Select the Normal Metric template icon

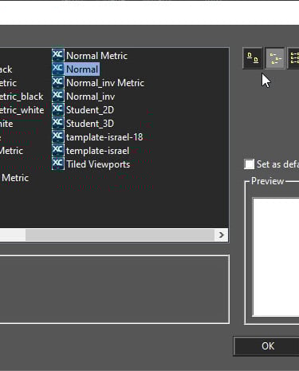57,55
